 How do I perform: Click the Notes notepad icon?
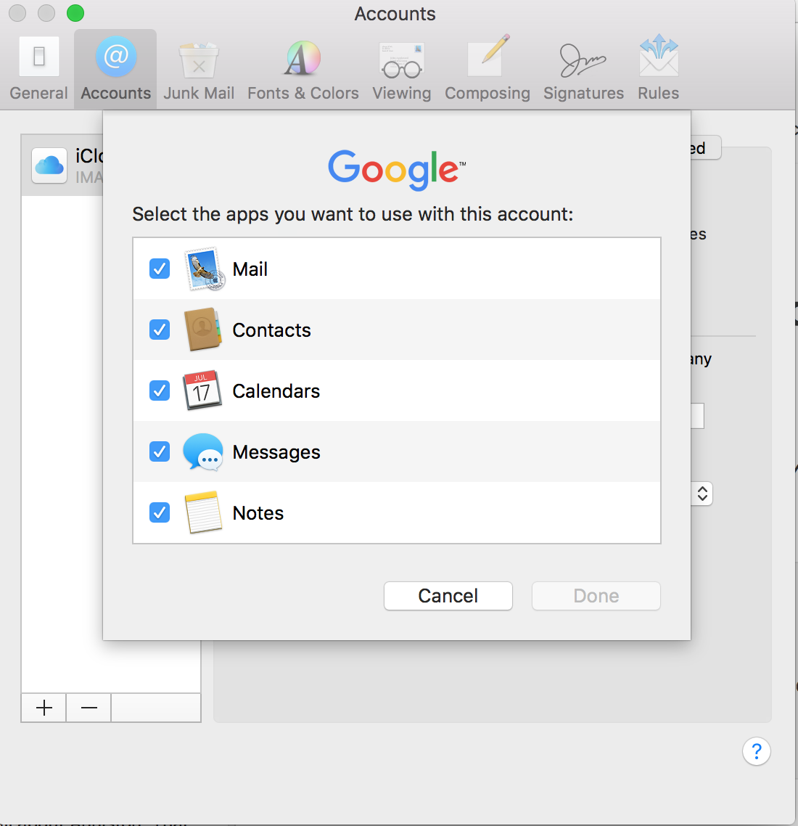tap(203, 512)
